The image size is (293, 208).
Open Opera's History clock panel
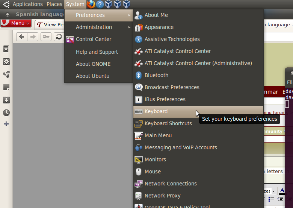[x=6, y=113]
